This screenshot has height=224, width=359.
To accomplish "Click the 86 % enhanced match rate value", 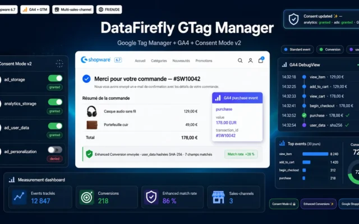I will click(x=169, y=201).
